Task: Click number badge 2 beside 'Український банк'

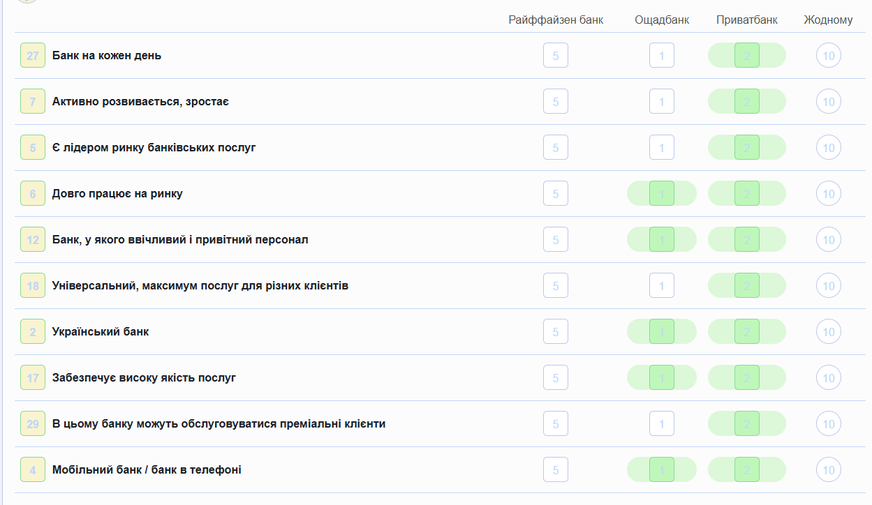Action: (x=33, y=332)
